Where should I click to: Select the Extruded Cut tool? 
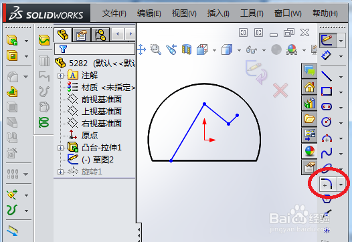[x=12, y=55]
